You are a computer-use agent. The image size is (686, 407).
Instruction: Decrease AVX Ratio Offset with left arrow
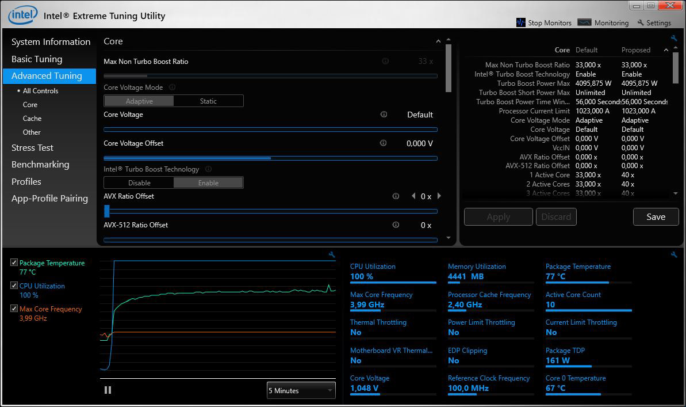(x=413, y=196)
